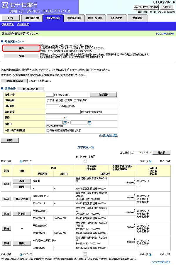Click 前ページ arrow icon below the table
The width and height of the screenshot is (176, 265).
(21, 254)
